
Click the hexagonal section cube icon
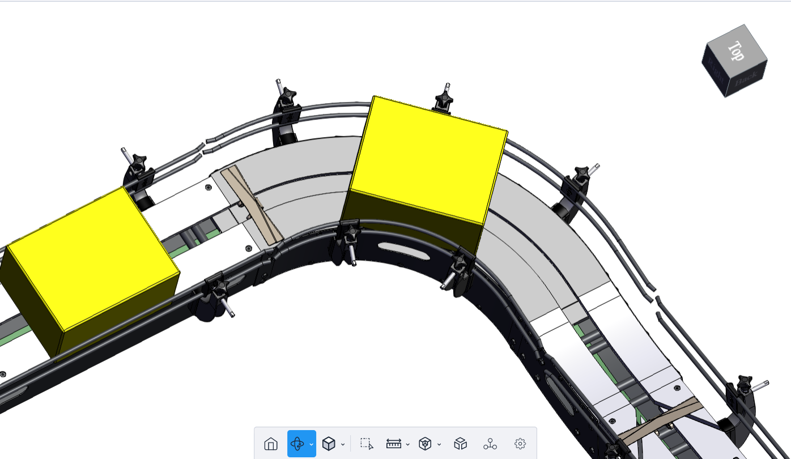[x=425, y=444]
